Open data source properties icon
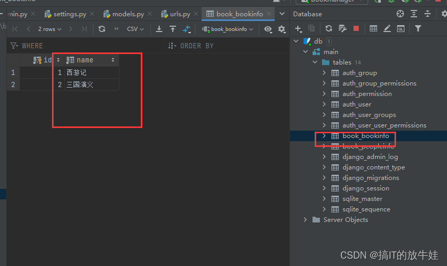This screenshot has width=447, height=266. pos(342,28)
